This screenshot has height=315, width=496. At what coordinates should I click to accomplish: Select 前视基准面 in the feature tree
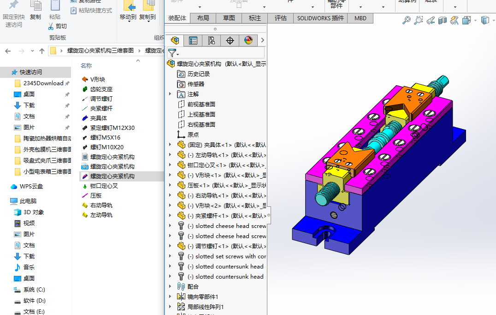[x=201, y=104]
